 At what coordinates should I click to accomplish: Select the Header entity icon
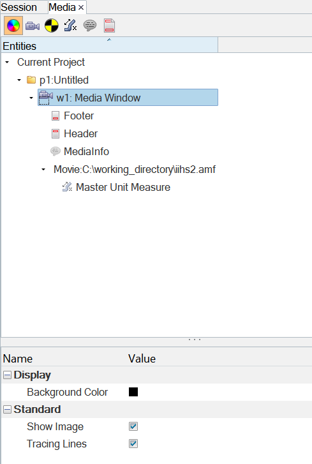(x=56, y=134)
